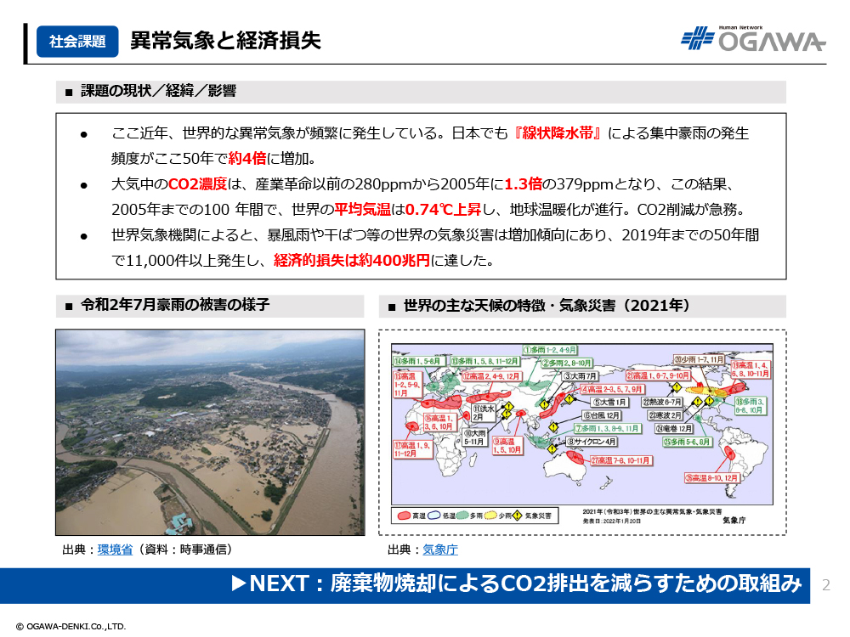This screenshot has width=850, height=637.
Task: Click the 社会課題 category badge
Action: (x=77, y=41)
